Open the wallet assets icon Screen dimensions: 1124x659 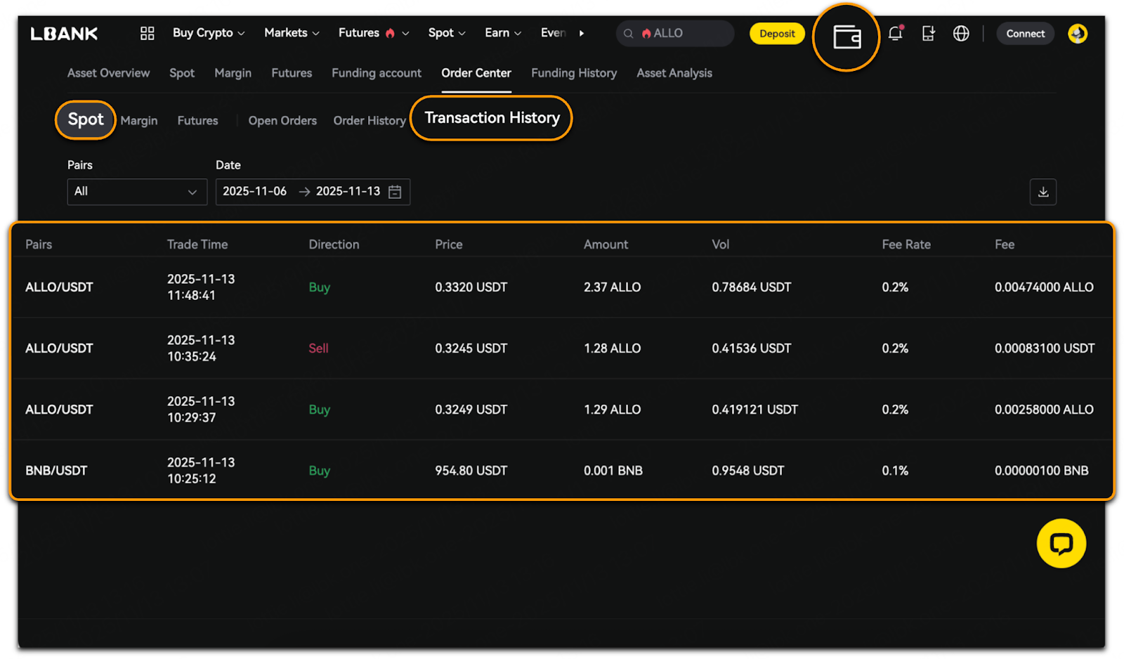pos(847,37)
